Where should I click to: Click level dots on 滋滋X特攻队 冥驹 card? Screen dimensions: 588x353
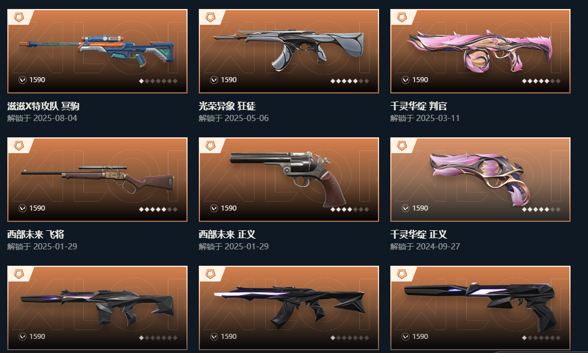point(158,81)
